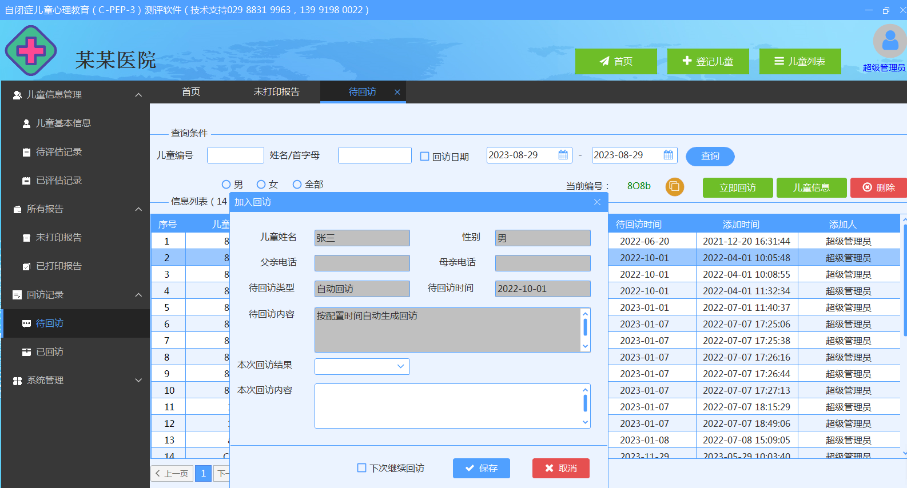Click the 本次回访内容 text area

point(447,406)
